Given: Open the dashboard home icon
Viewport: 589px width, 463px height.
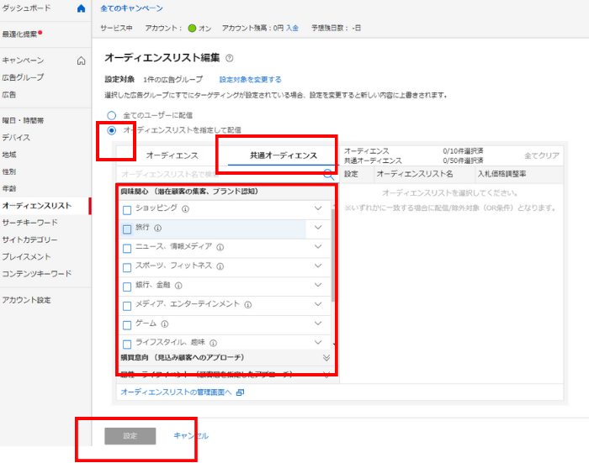Looking at the screenshot, I should (x=81, y=8).
